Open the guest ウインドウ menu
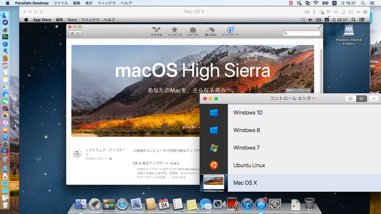Image resolution: width=381 pixels, height=214 pixels. click(90, 20)
